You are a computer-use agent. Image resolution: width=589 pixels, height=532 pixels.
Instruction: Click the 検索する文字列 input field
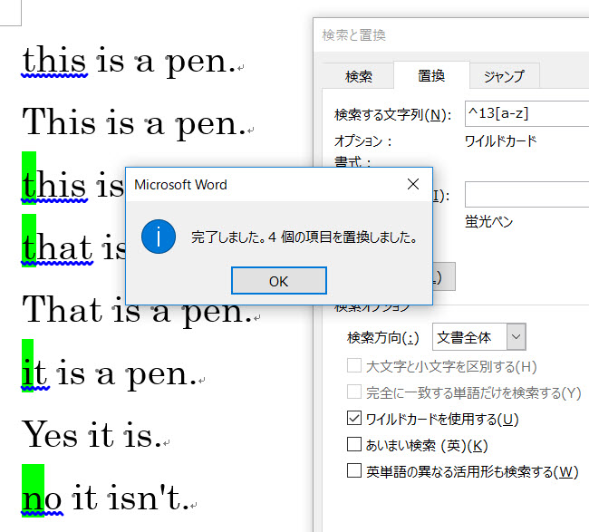coord(526,114)
